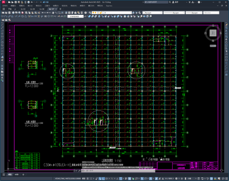229x181 pixels.
Task: Toggle lineweight display in status bar
Action: (127, 179)
